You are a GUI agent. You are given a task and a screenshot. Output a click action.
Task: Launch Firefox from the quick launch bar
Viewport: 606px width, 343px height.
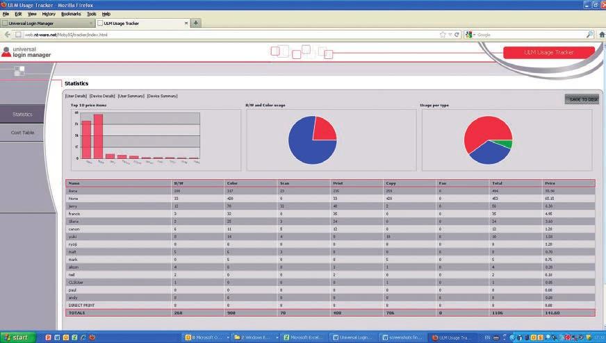coord(92,337)
